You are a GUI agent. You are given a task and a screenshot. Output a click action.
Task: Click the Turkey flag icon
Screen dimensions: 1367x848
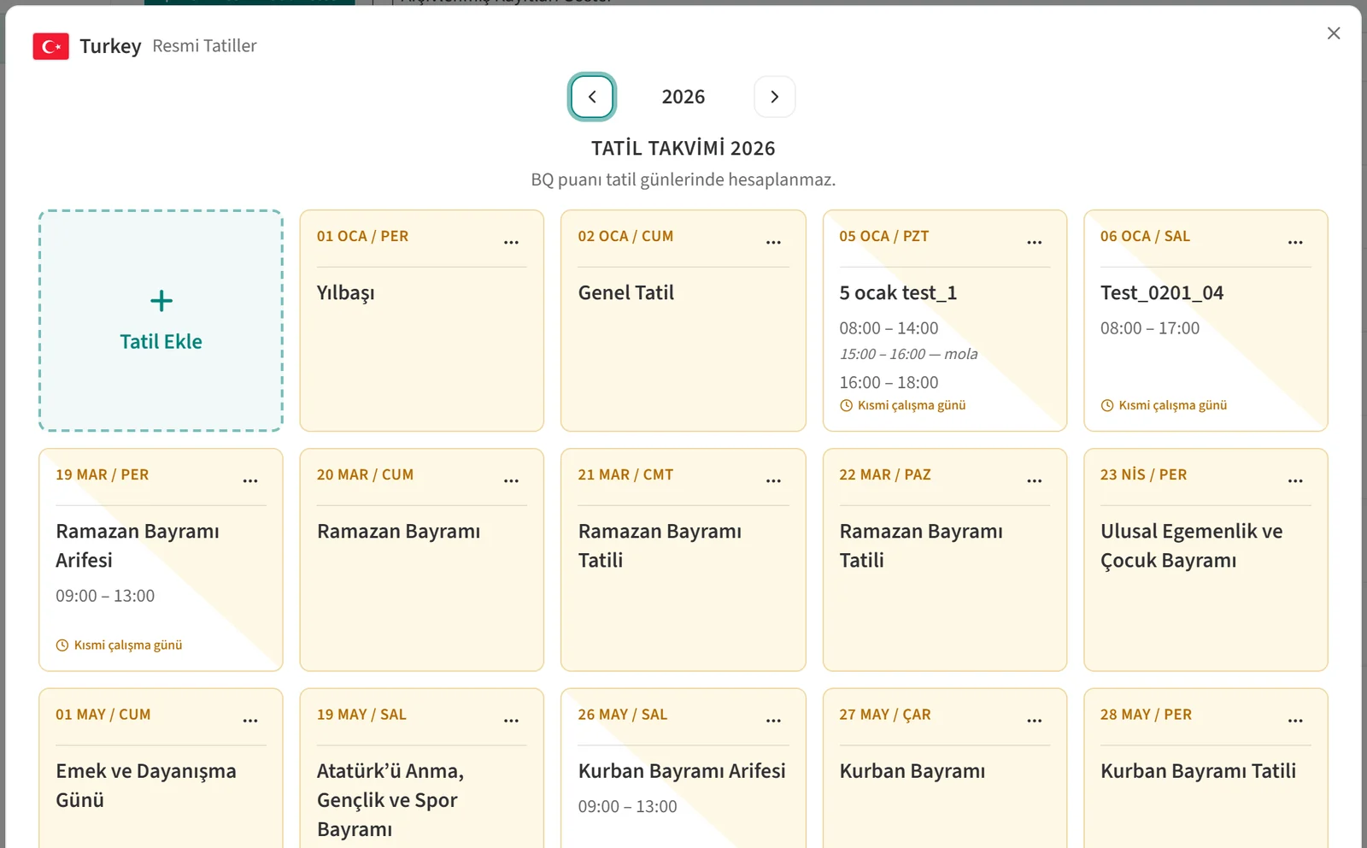point(50,46)
